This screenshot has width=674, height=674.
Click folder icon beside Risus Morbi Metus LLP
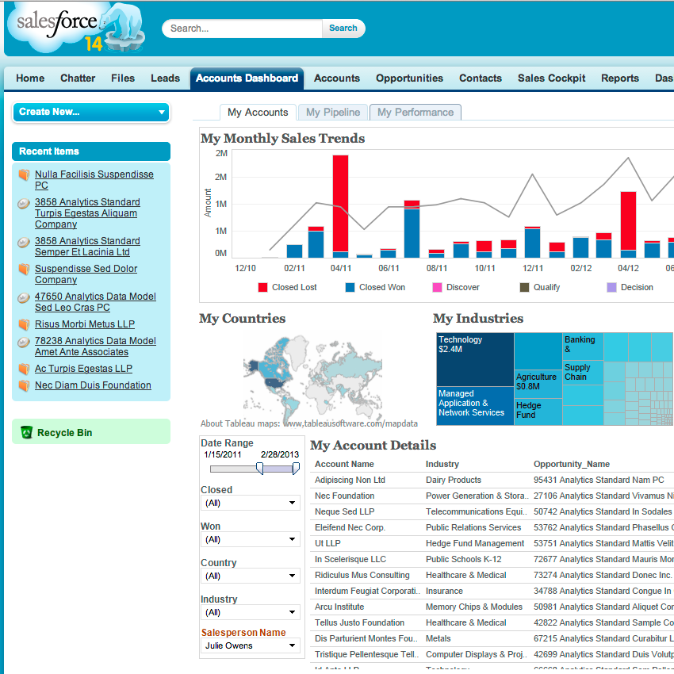(x=24, y=324)
